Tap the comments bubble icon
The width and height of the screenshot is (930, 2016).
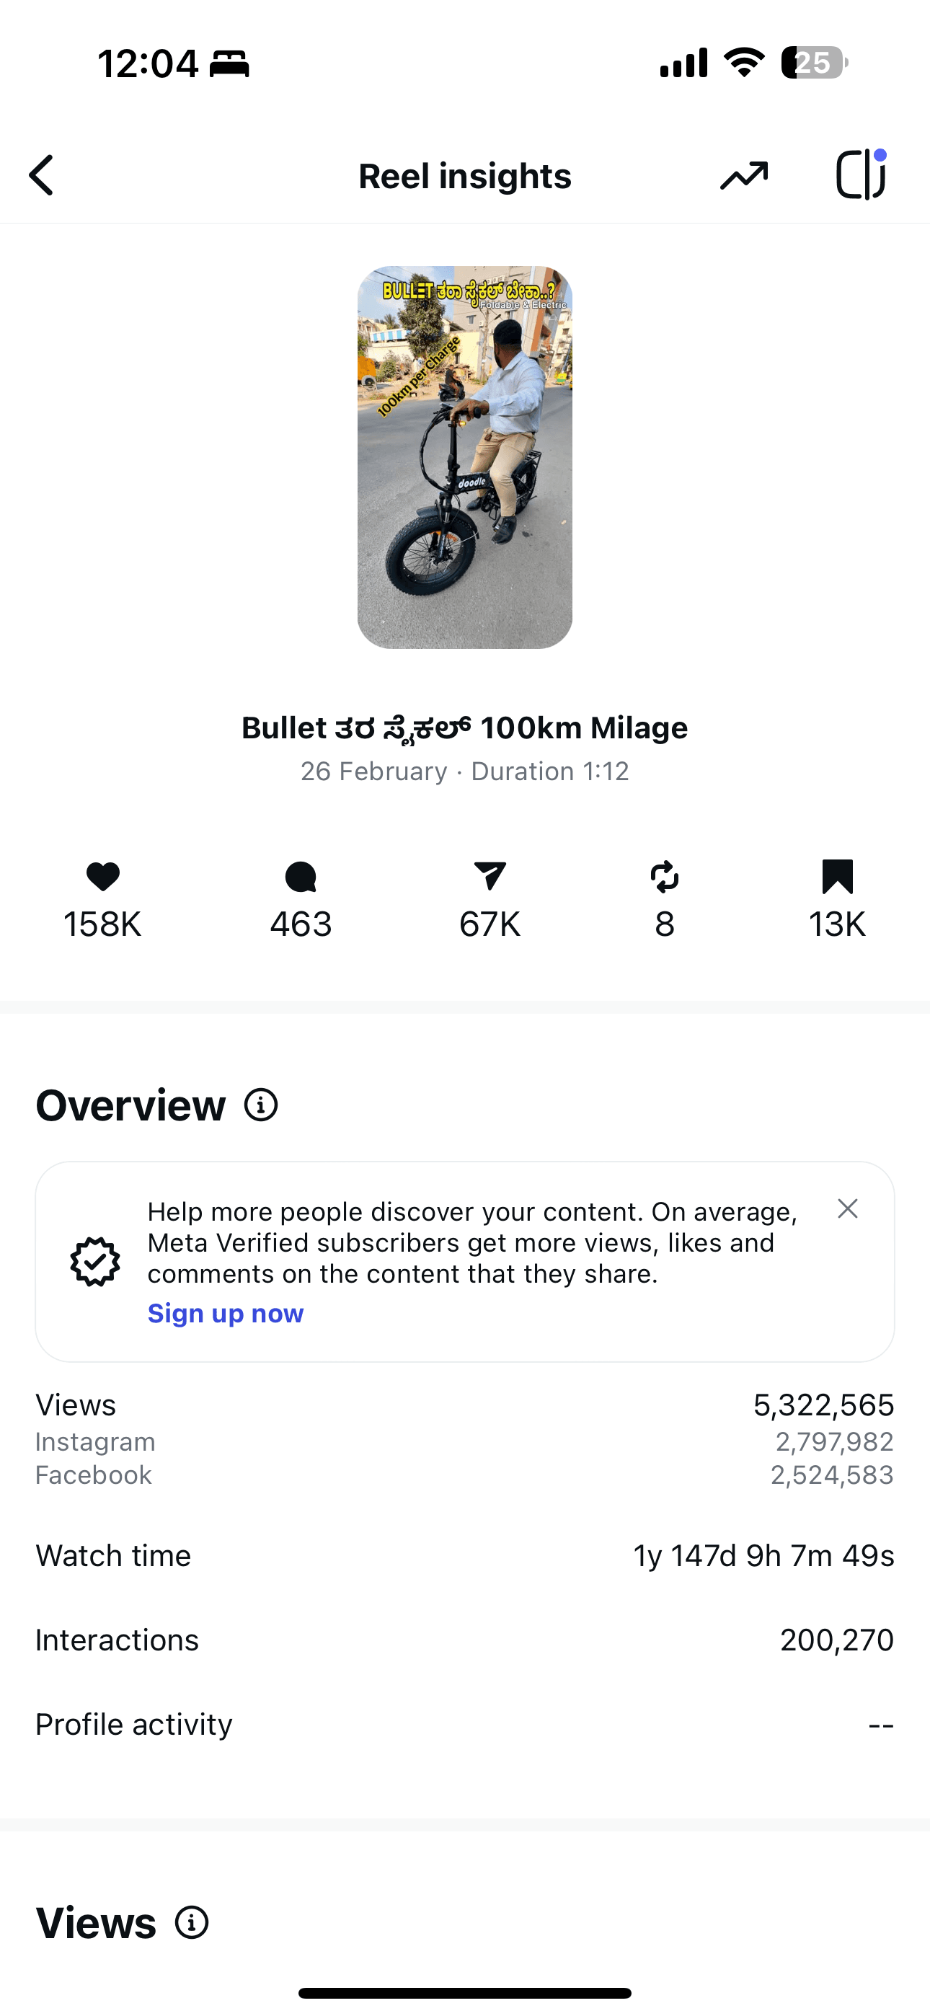(x=301, y=877)
